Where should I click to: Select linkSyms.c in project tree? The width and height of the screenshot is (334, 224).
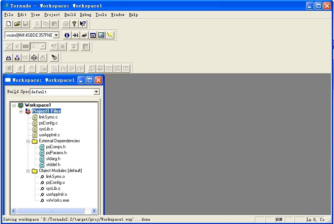click(48, 117)
